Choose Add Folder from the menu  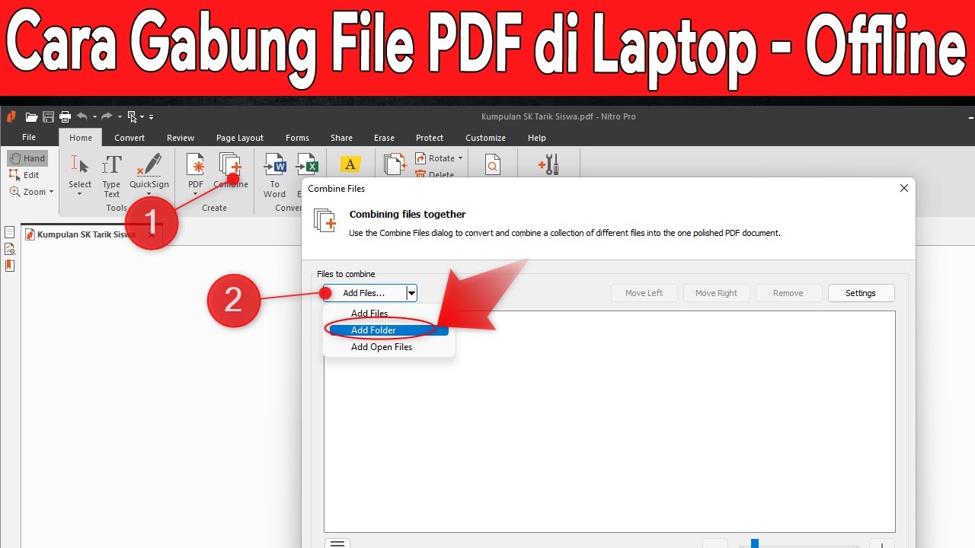point(373,330)
